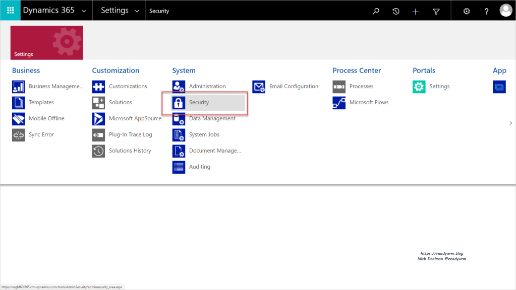Screen dimensions: 516x290
Task: Open Plug-In Trace Log
Action: 130,135
